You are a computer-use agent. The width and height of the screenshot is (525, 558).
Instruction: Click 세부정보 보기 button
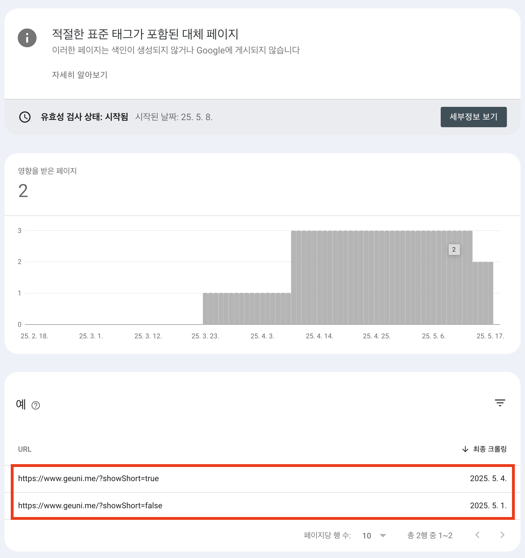click(474, 117)
